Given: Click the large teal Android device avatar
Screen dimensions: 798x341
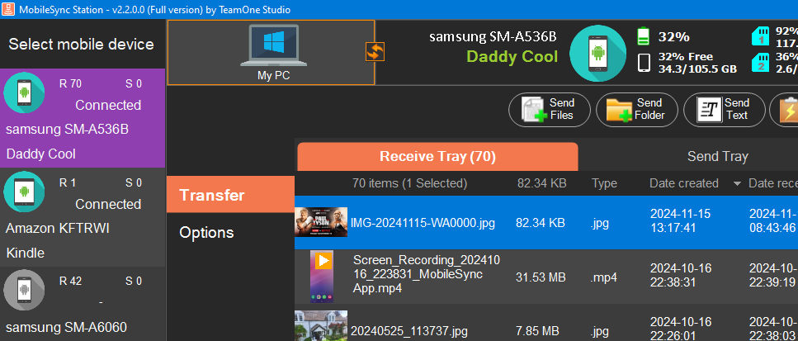Looking at the screenshot, I should click(x=598, y=53).
